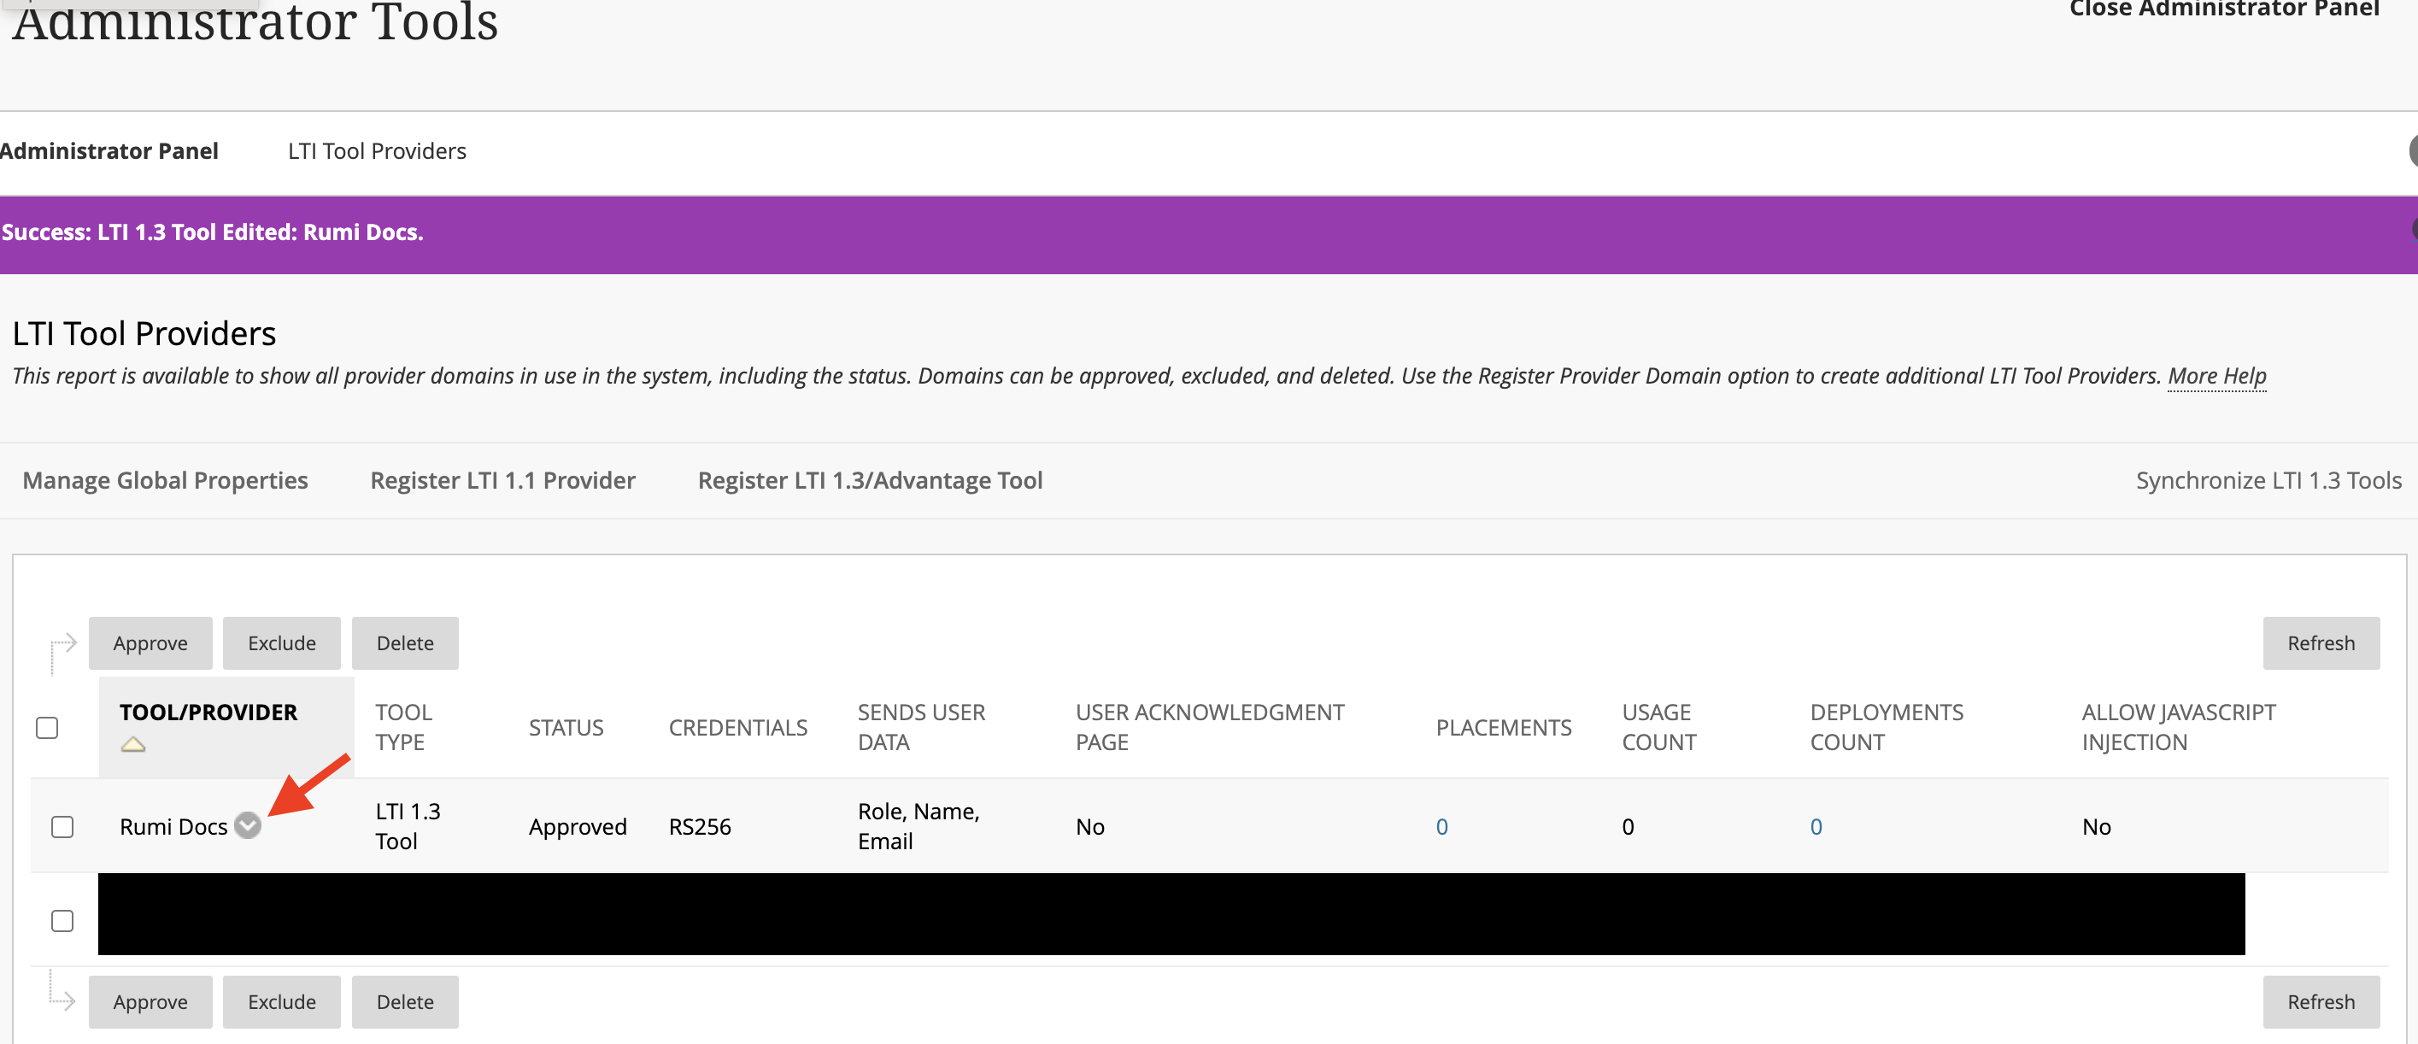Open Rumi Docs options chevron menu
This screenshot has width=2418, height=1044.
248,825
